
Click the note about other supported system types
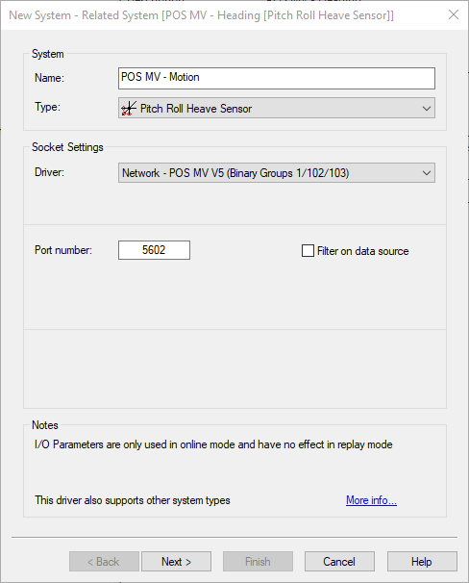pyautogui.click(x=133, y=500)
